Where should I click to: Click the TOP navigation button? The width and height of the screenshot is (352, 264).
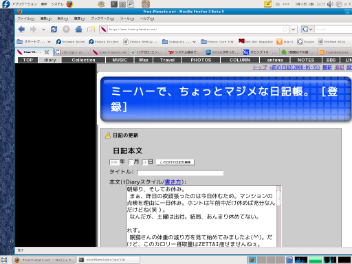27,60
